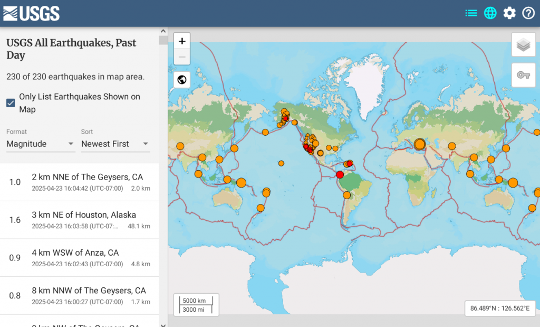Click the coordinates readout 86.489°N : 126.562°E

(x=500, y=308)
